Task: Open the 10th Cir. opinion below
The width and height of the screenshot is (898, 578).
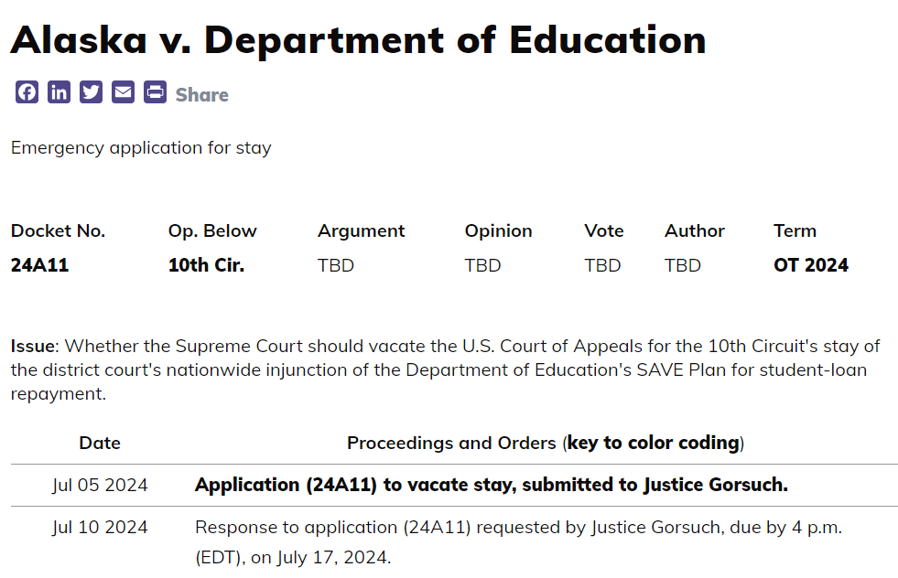Action: coord(206,265)
